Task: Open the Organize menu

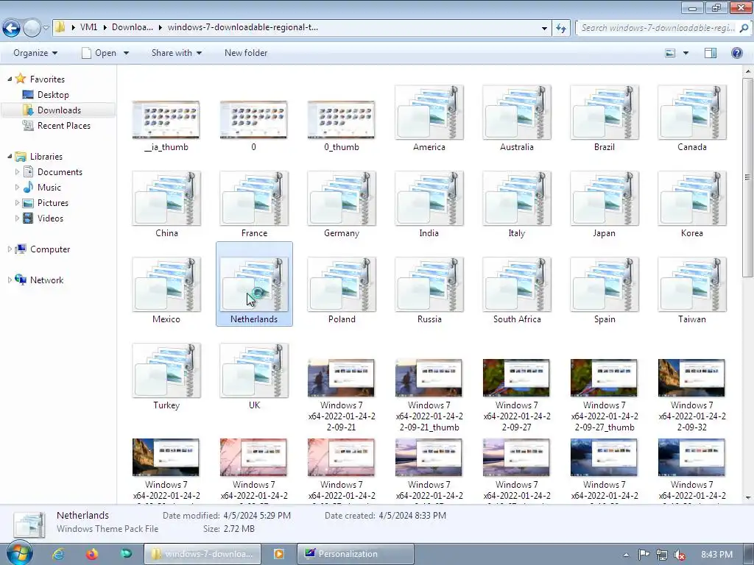Action: coord(35,53)
